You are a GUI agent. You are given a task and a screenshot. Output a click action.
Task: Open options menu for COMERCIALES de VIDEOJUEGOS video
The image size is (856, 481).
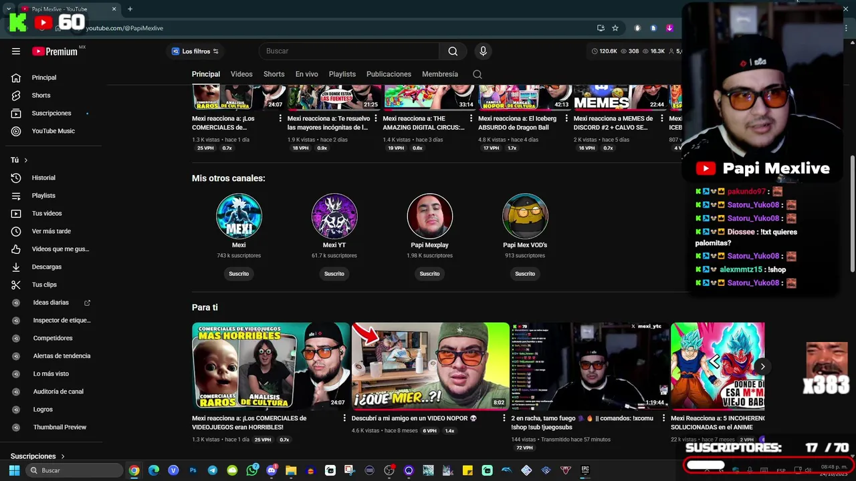344,419
